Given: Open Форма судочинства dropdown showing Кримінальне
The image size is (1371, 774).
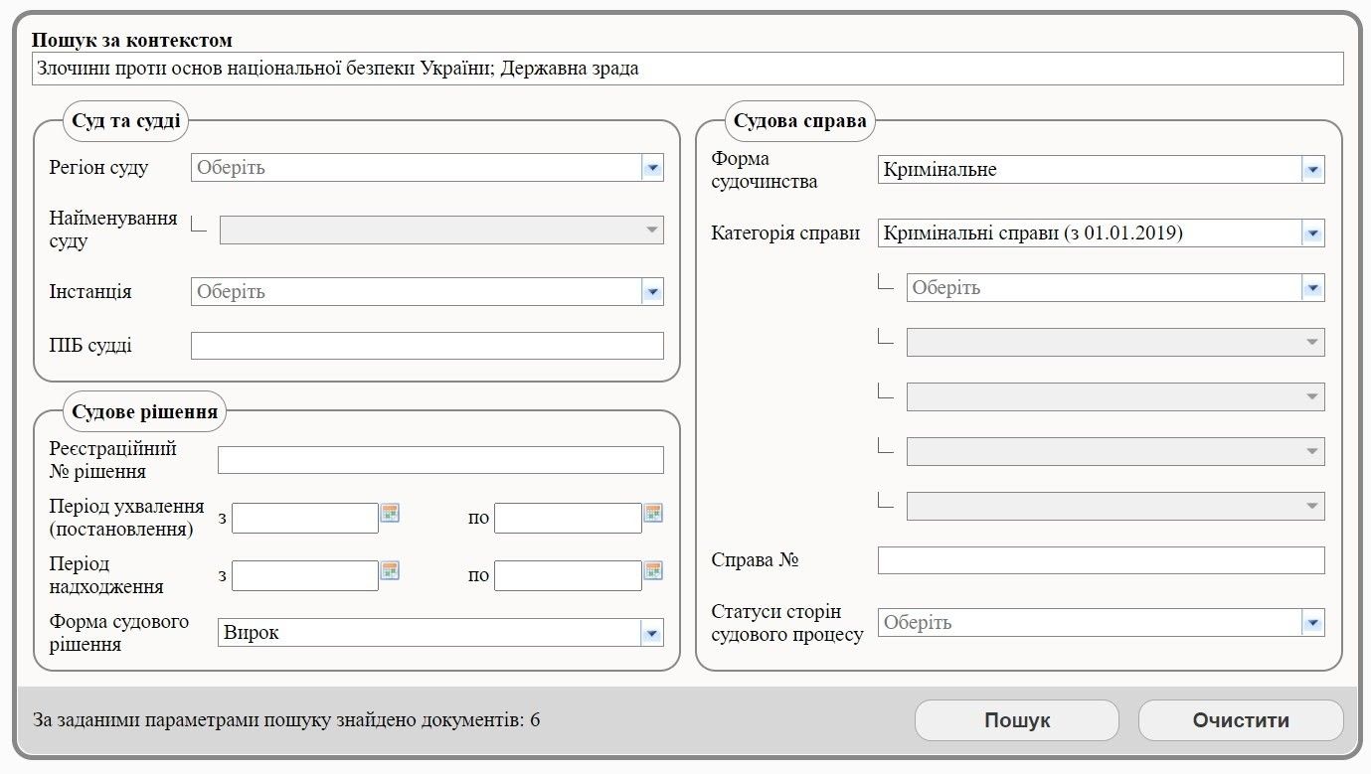Looking at the screenshot, I should [x=1312, y=170].
